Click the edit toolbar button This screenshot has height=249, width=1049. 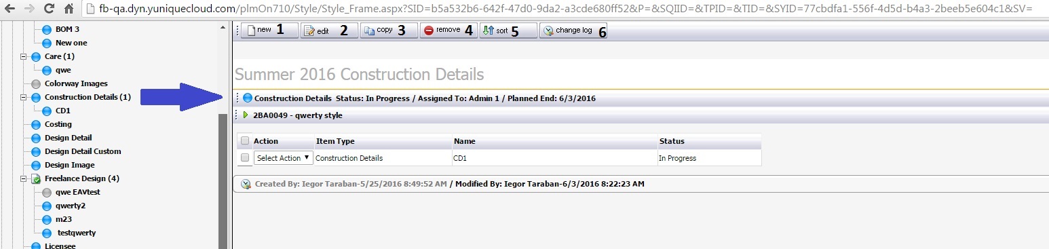[x=328, y=31]
